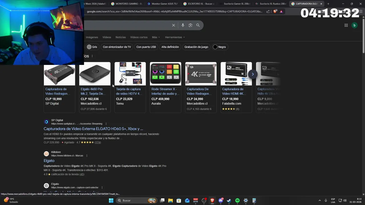
Task: Switch to the Escritorio Gamer XL 200cm tab
Action: point(235,4)
